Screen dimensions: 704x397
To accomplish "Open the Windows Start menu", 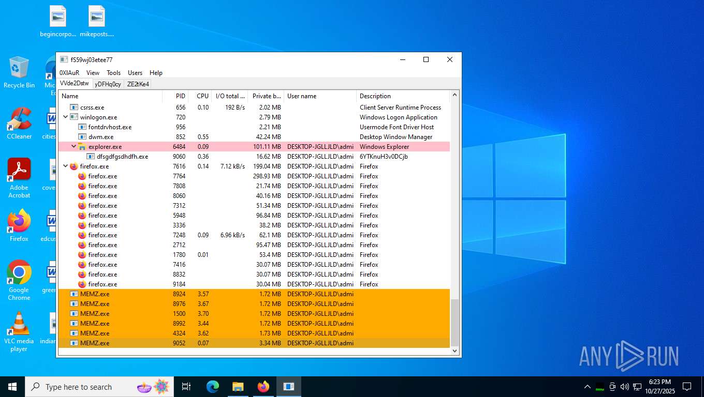I will coord(12,387).
